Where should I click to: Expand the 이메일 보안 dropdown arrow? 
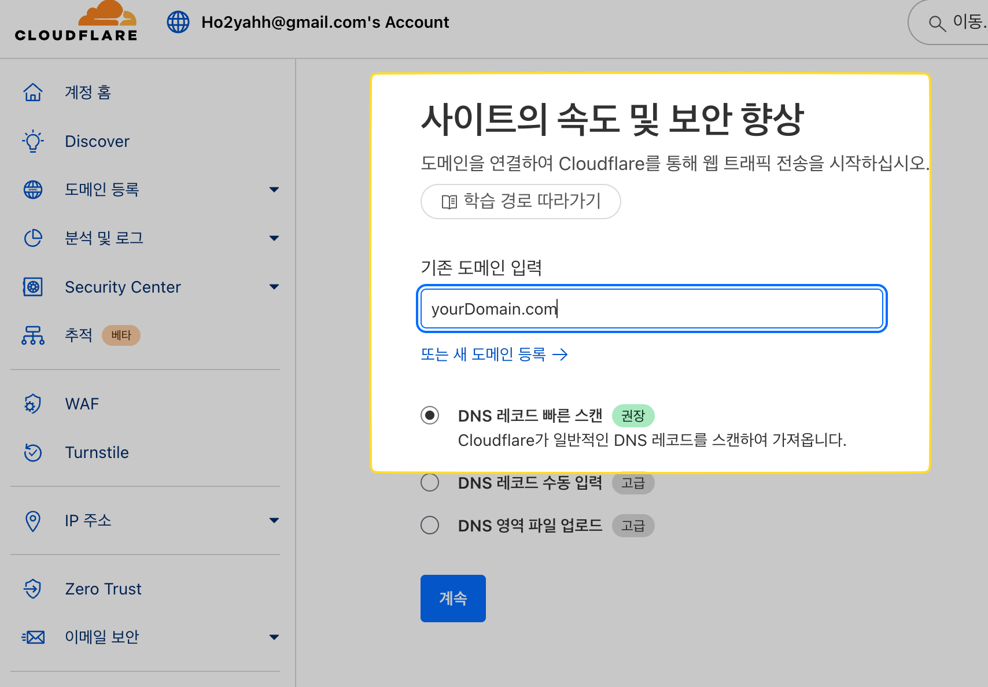(274, 637)
